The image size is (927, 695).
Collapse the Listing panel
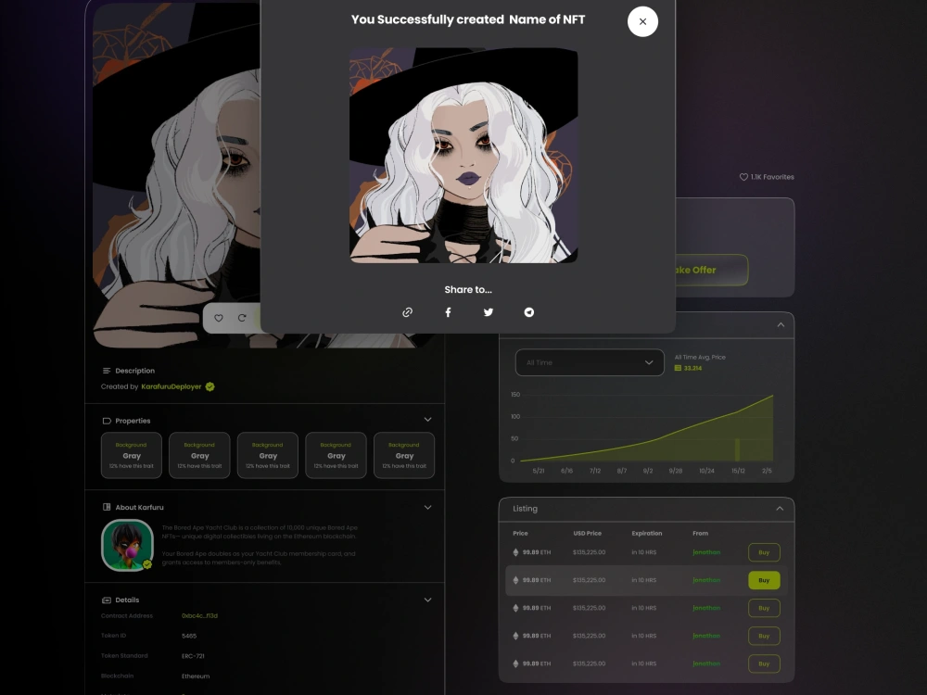[780, 508]
